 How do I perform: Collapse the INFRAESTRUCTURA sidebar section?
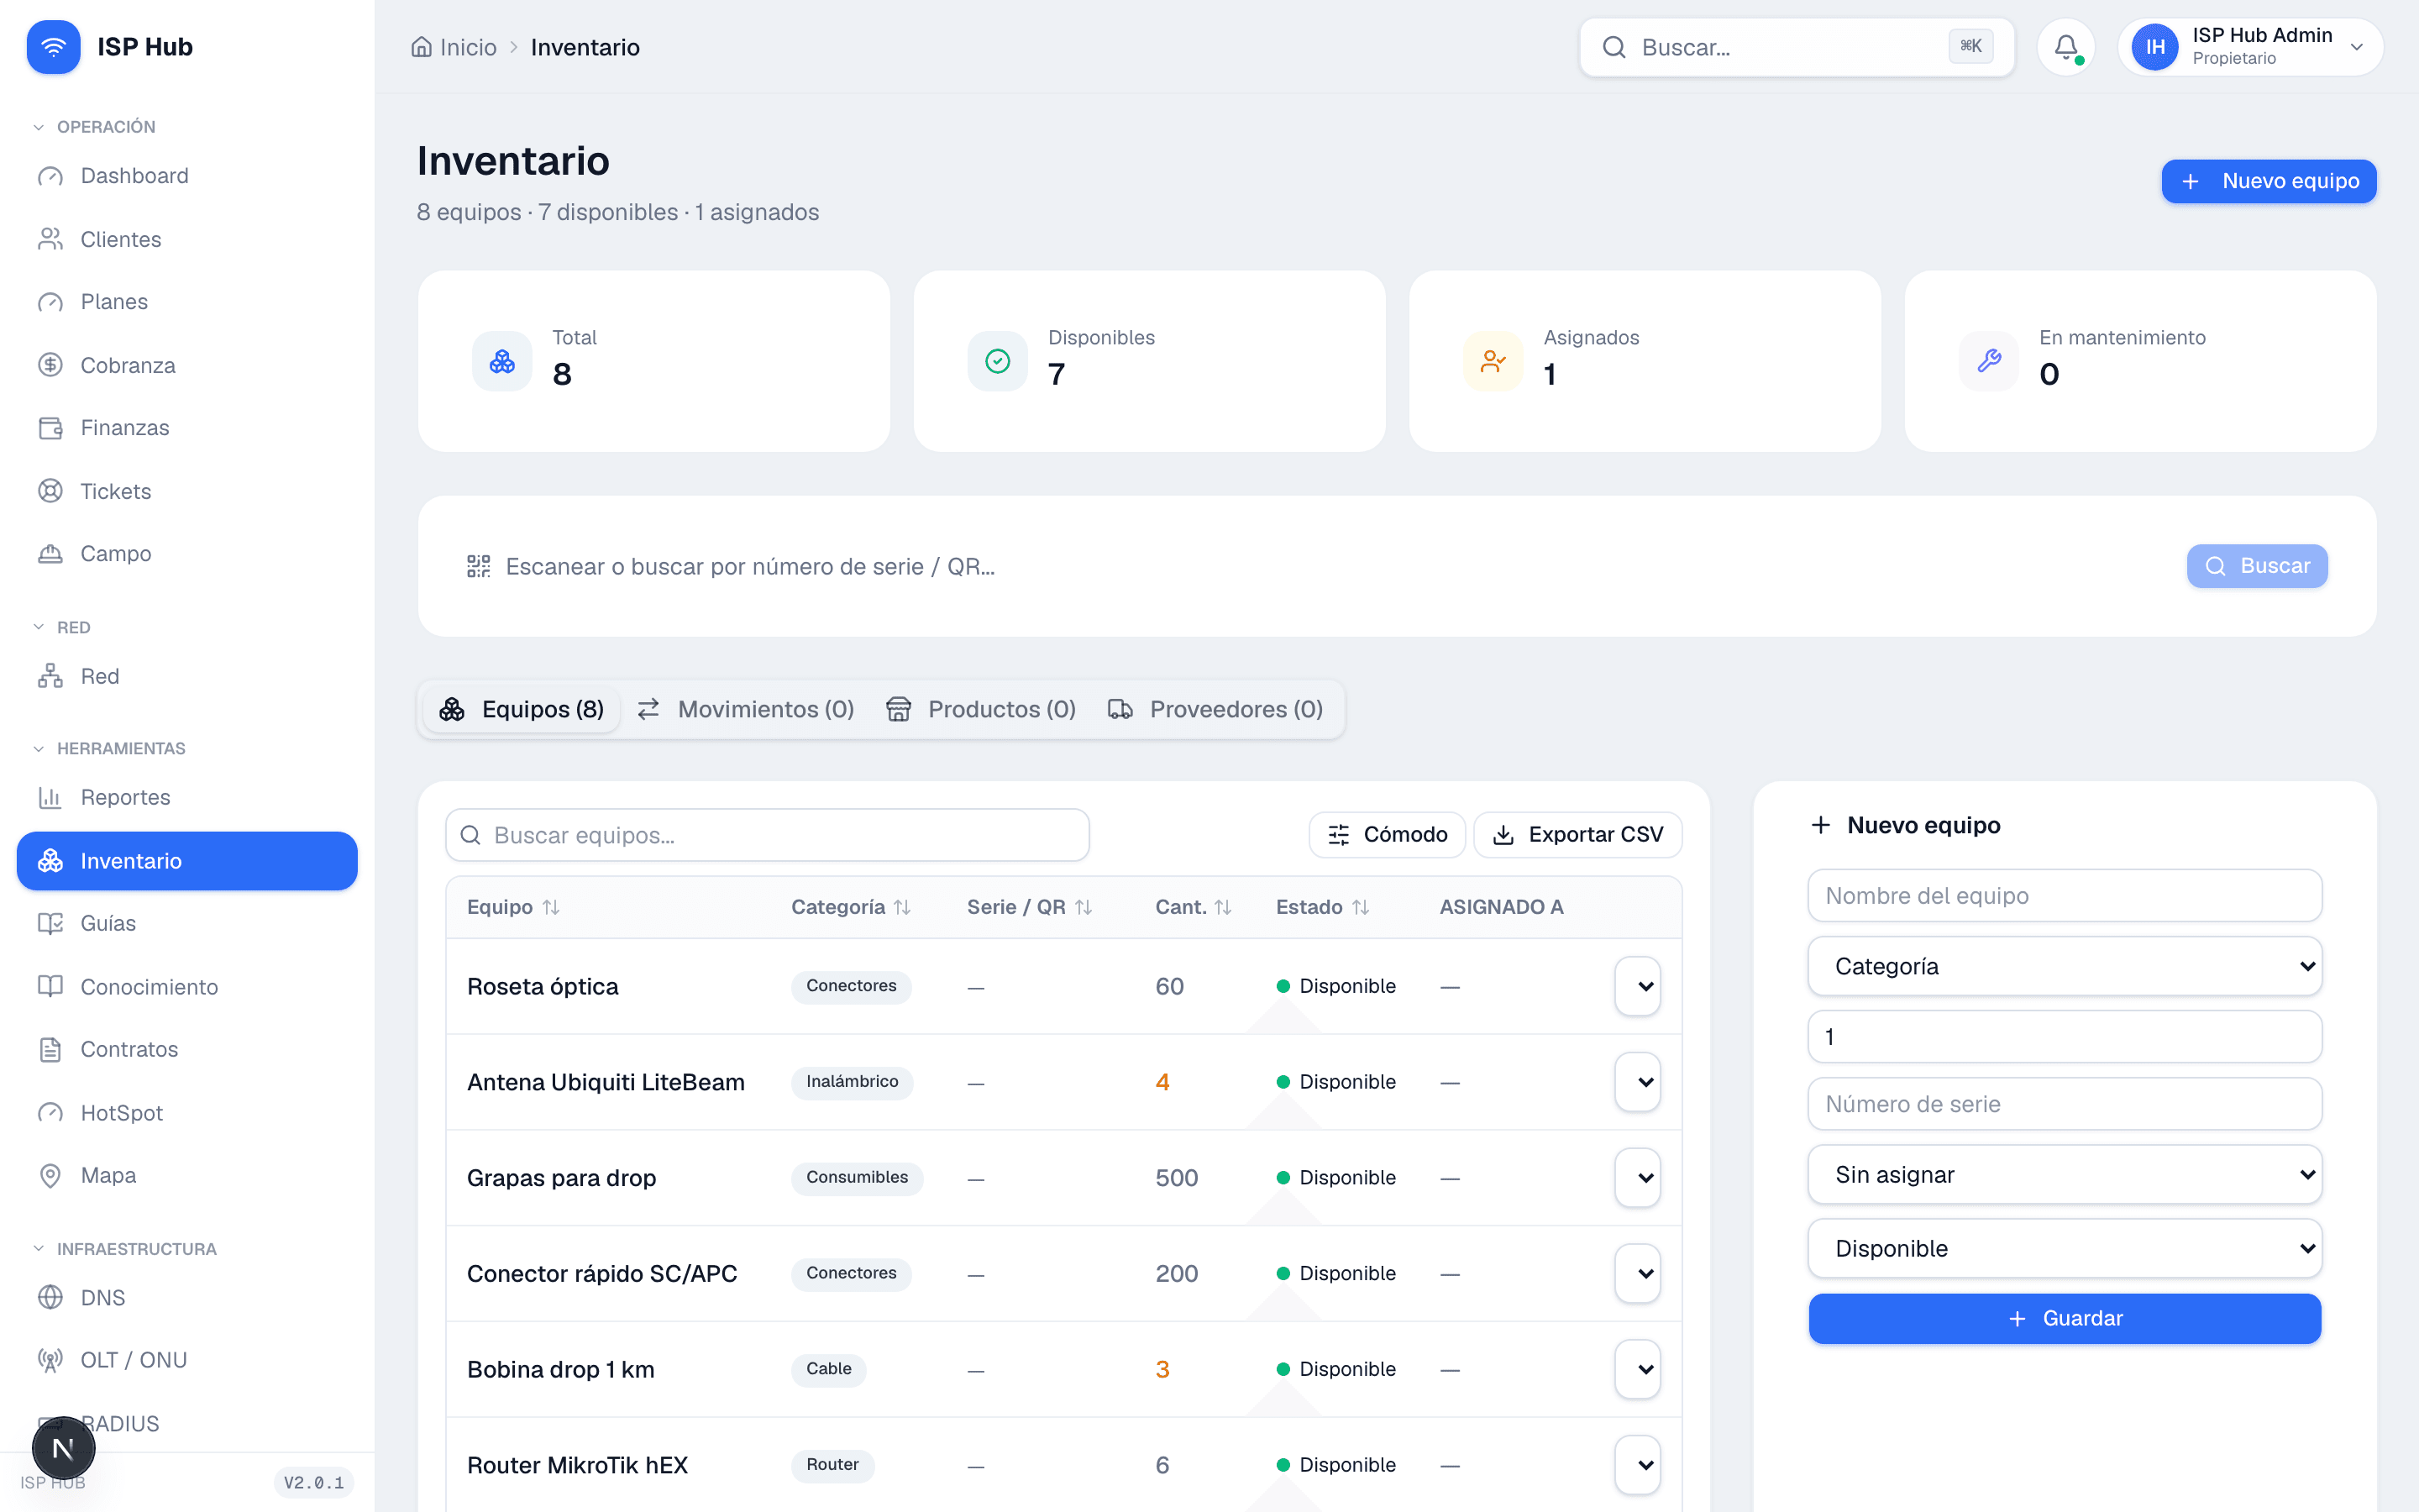click(125, 1249)
